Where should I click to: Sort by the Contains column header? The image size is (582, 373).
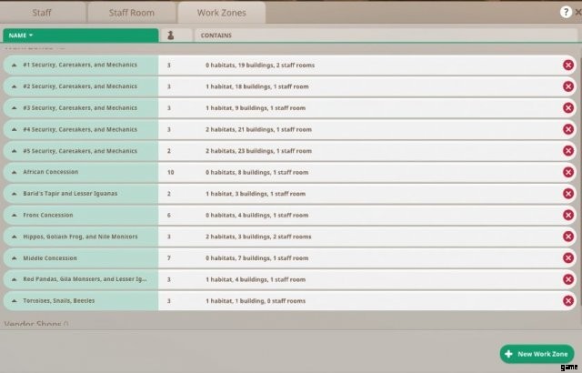point(216,35)
